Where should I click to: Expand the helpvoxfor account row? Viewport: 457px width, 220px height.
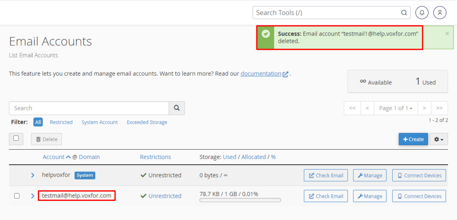tap(33, 175)
